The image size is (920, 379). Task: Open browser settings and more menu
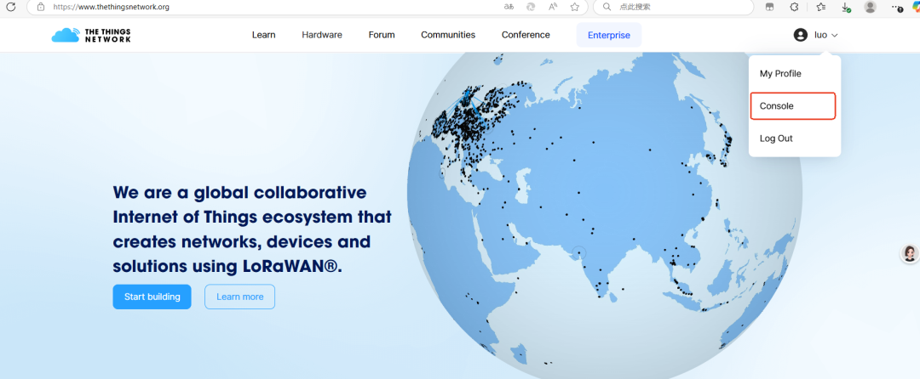pos(896,8)
